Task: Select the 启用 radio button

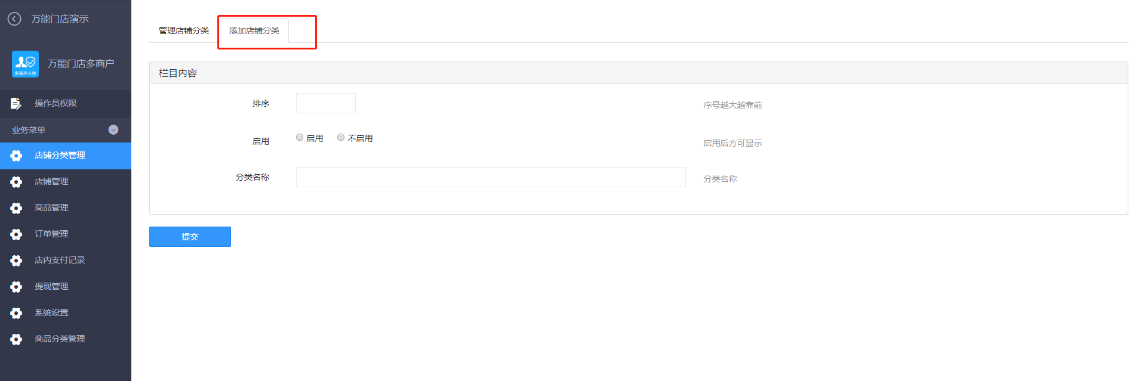Action: click(x=300, y=137)
